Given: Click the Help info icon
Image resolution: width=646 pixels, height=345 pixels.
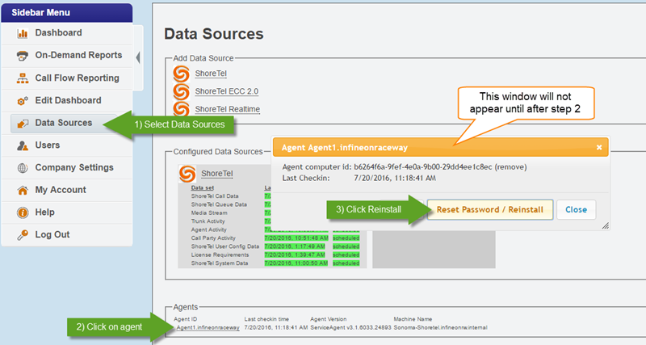Looking at the screenshot, I should (23, 212).
